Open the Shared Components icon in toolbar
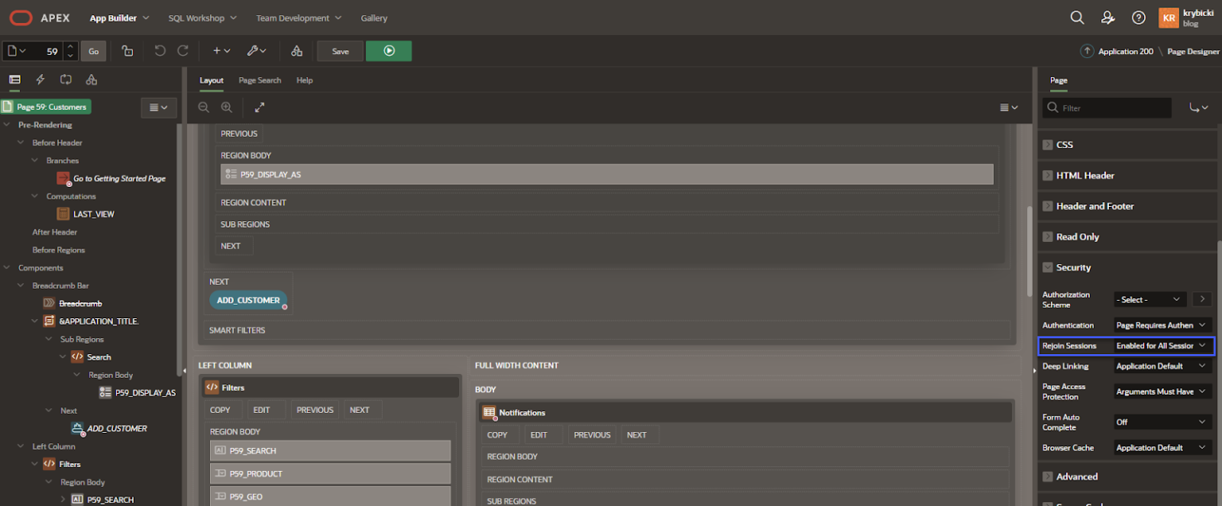 (x=295, y=50)
